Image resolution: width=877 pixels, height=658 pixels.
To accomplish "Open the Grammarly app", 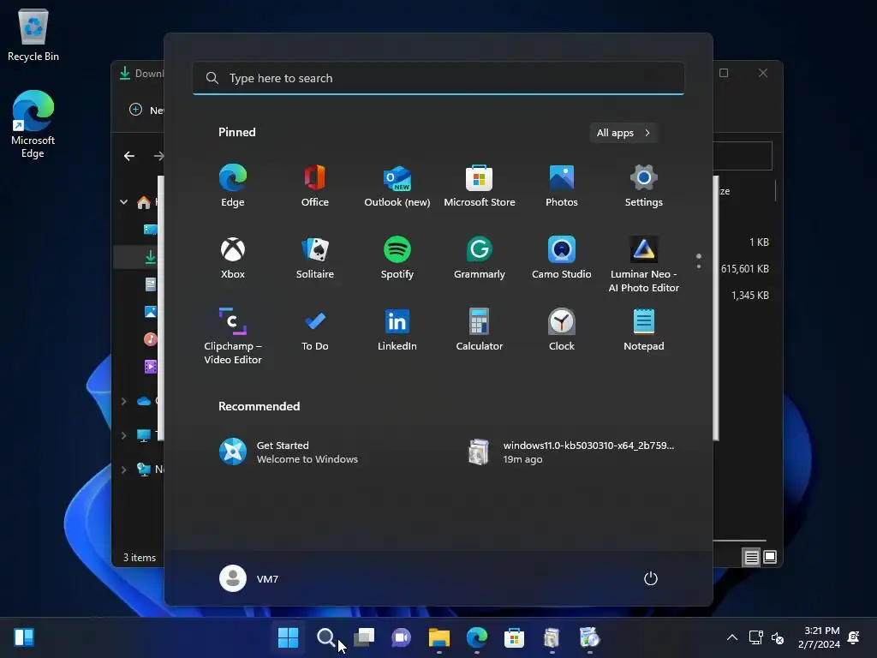I will (x=480, y=258).
